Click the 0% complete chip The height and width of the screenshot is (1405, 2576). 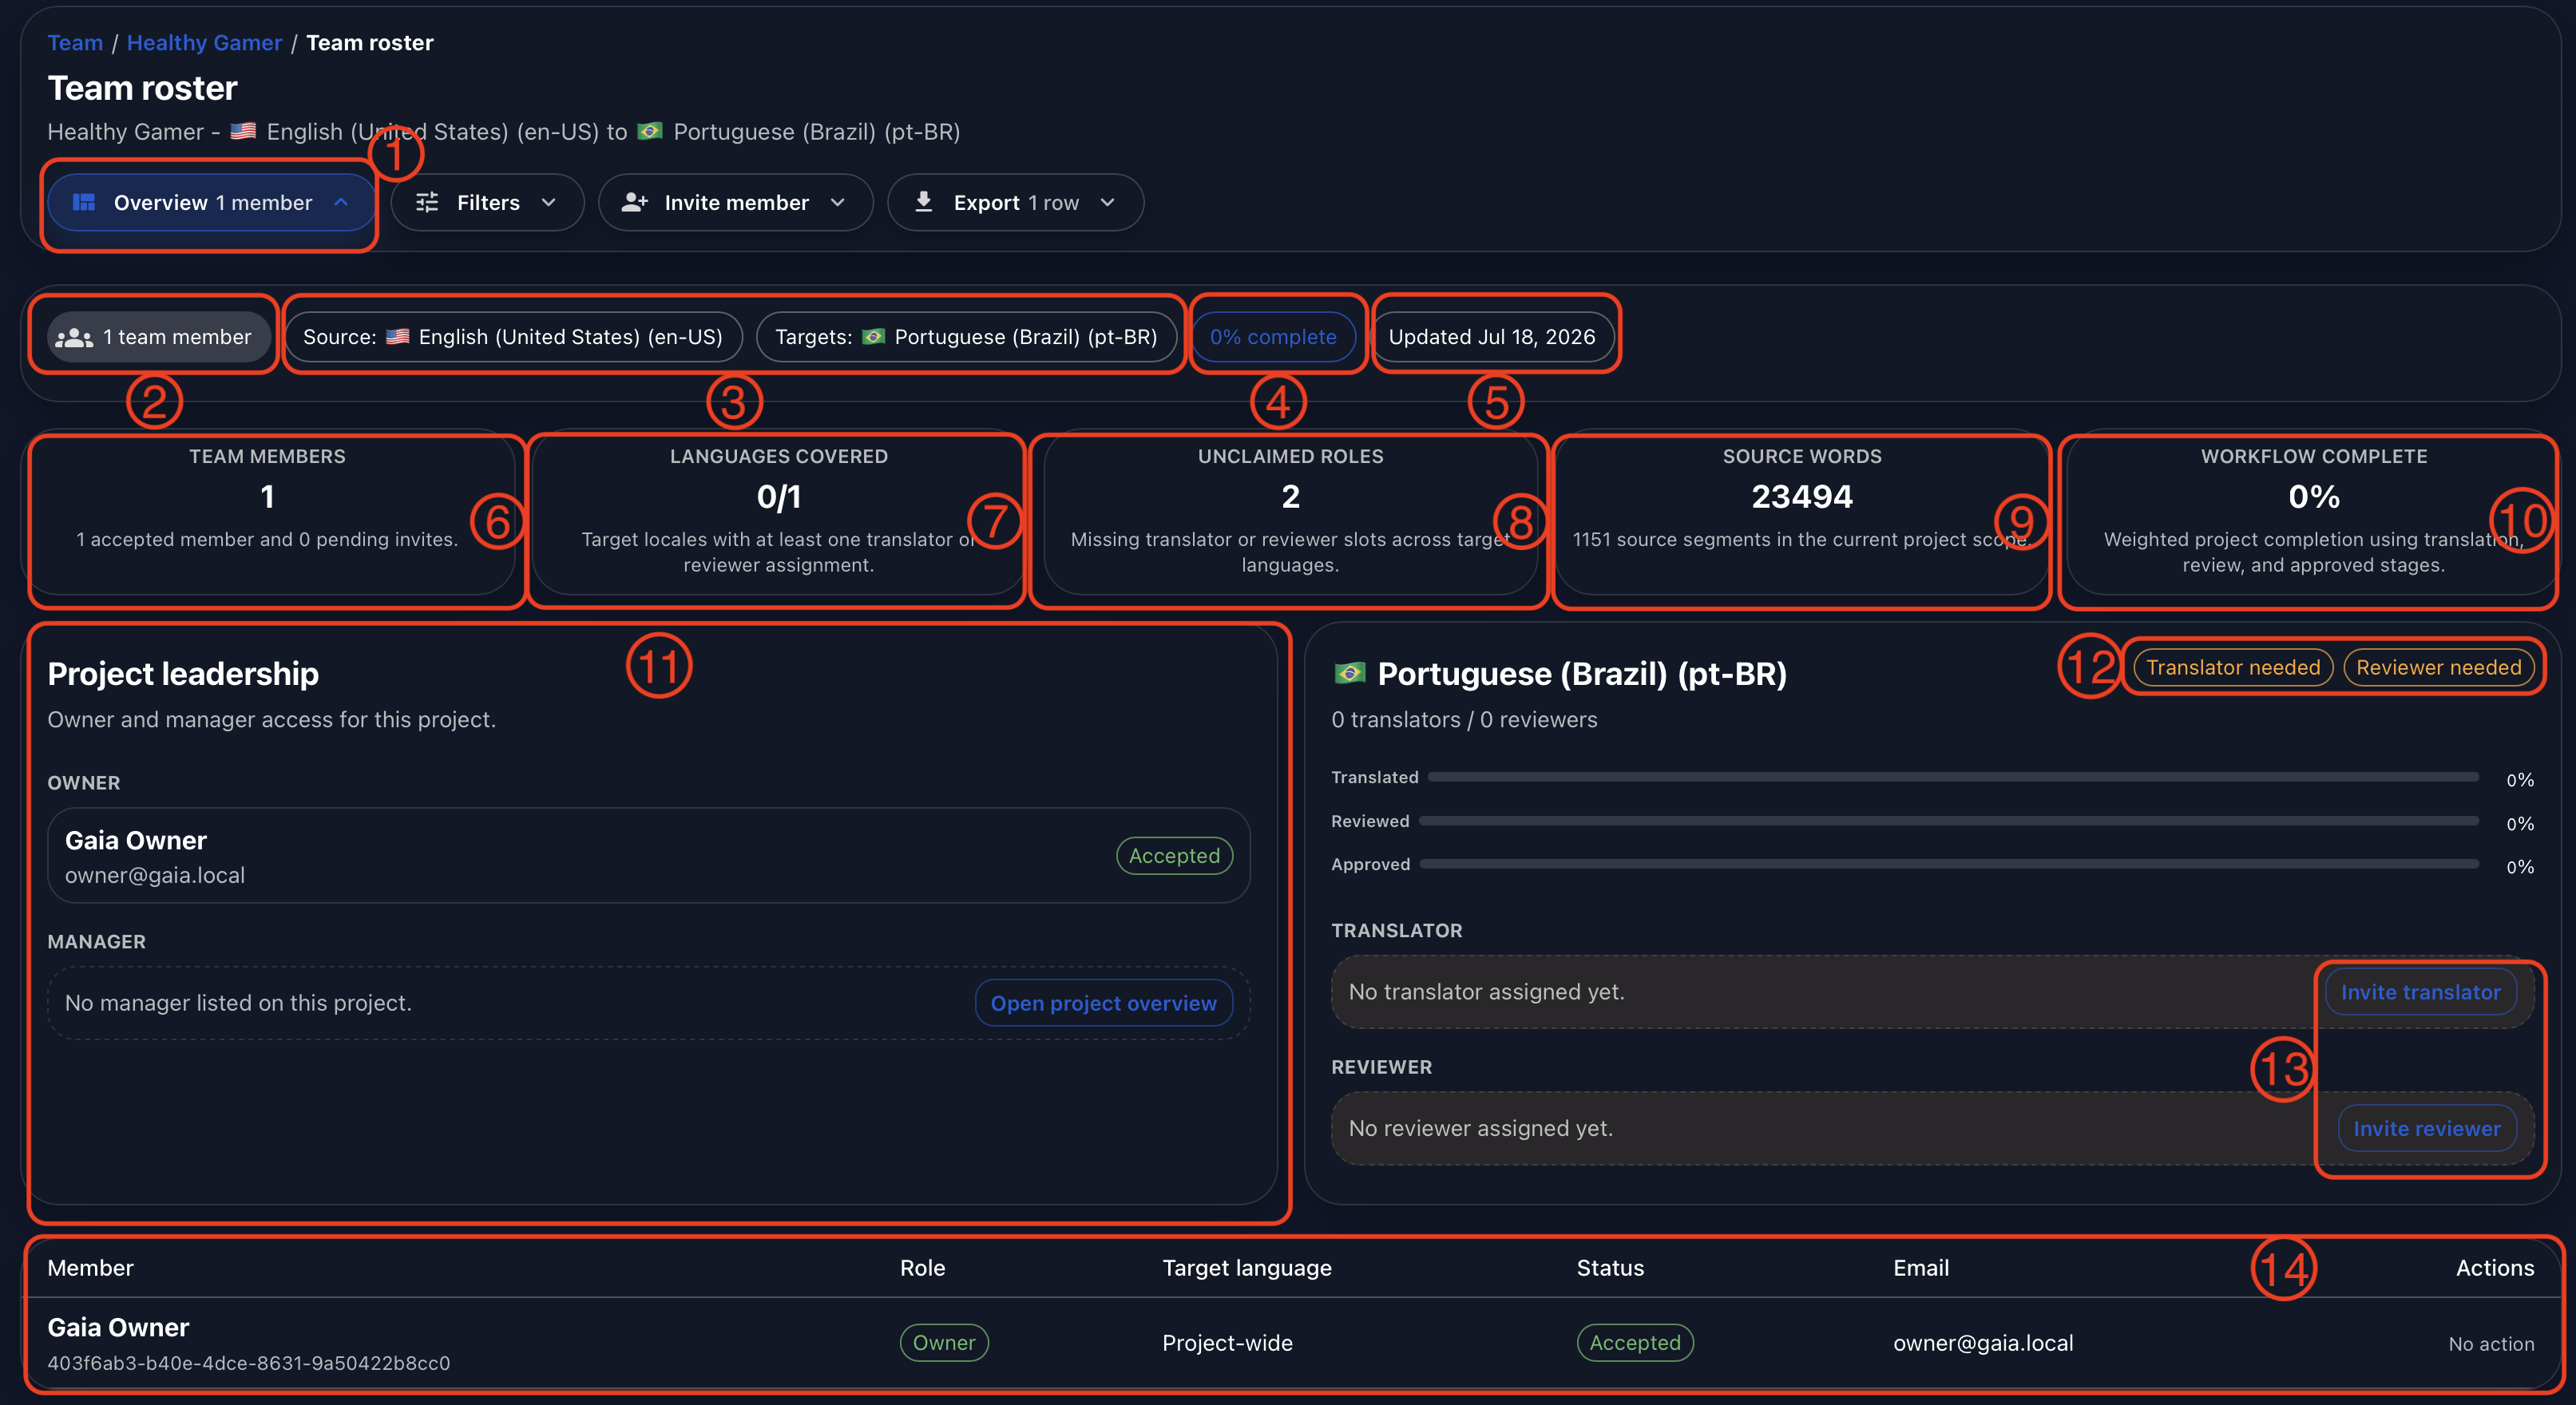tap(1272, 337)
